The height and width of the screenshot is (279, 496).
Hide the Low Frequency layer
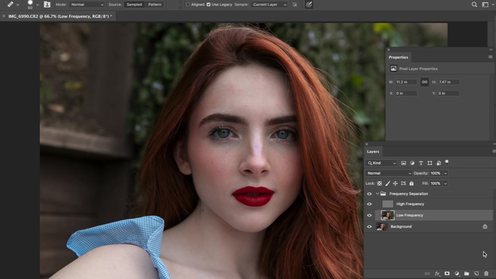click(x=370, y=215)
